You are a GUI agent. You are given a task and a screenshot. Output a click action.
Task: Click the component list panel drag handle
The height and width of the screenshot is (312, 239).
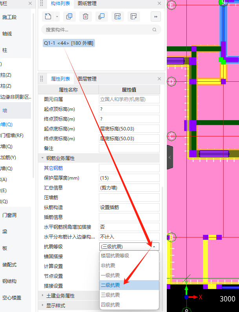point(42,3)
